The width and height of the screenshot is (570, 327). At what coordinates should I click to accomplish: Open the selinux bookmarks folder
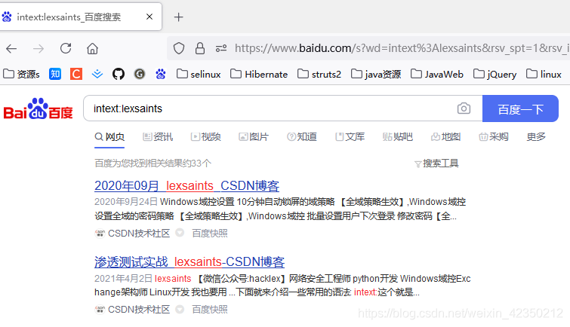[199, 74]
